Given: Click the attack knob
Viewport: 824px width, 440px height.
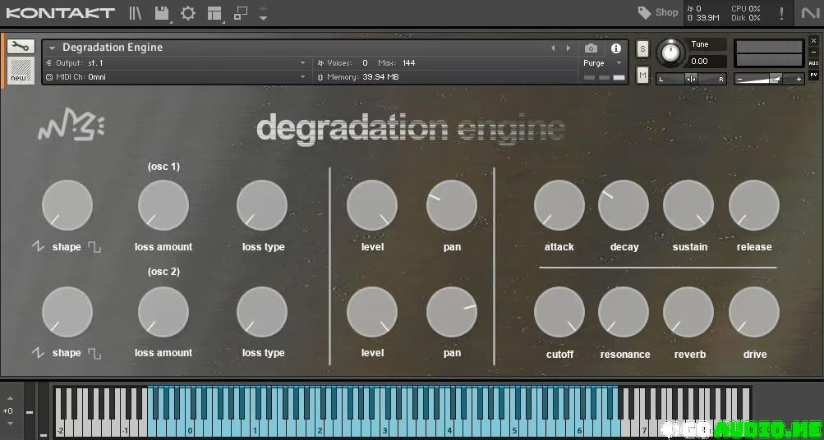Looking at the screenshot, I should point(559,205).
